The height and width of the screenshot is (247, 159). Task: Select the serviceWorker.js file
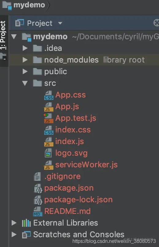pyautogui.click(x=86, y=165)
